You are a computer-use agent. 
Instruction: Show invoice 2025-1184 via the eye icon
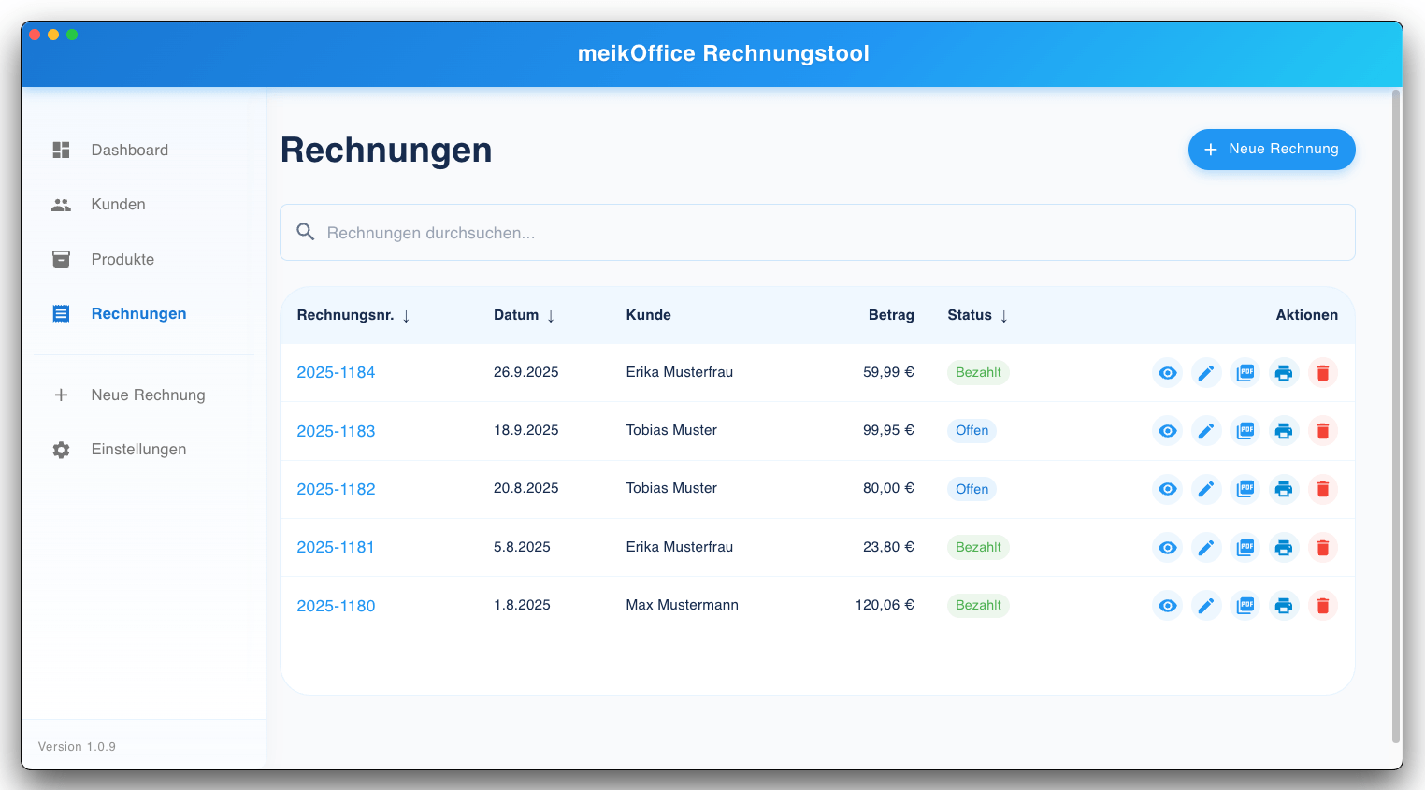pos(1167,372)
